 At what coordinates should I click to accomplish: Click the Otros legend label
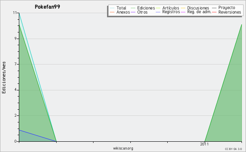click(x=142, y=12)
